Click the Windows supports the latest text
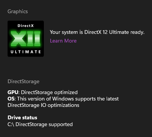This screenshot has height=137, width=152. pos(85,99)
